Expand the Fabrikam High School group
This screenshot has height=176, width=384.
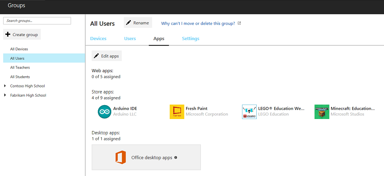(5, 95)
